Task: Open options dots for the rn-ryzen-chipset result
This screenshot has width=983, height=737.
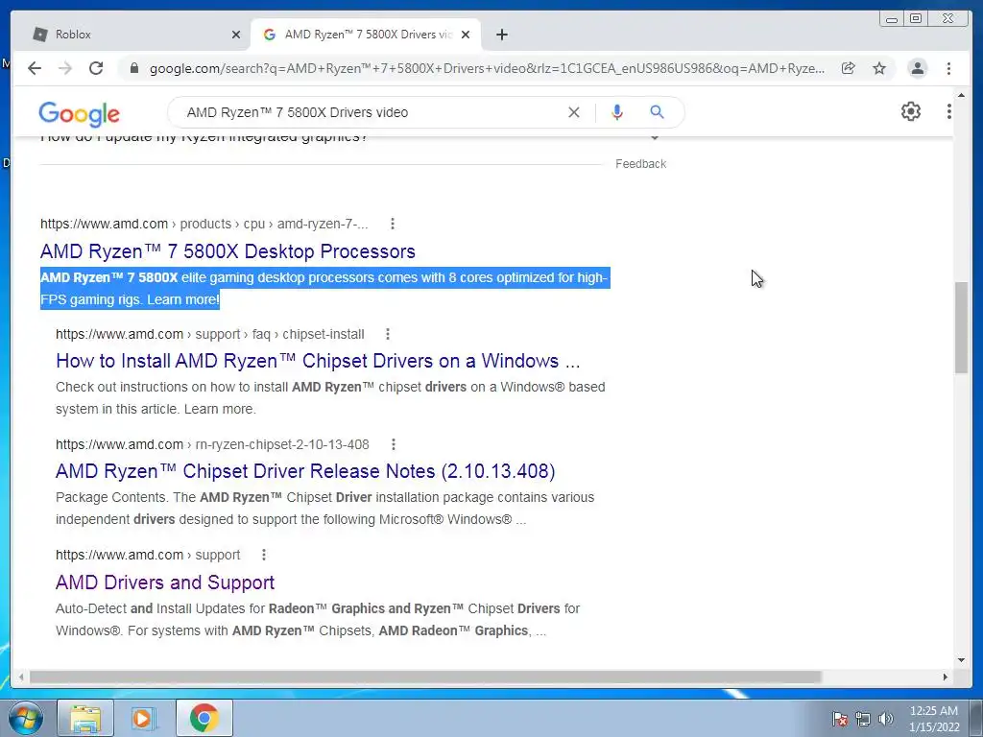Action: [x=393, y=444]
